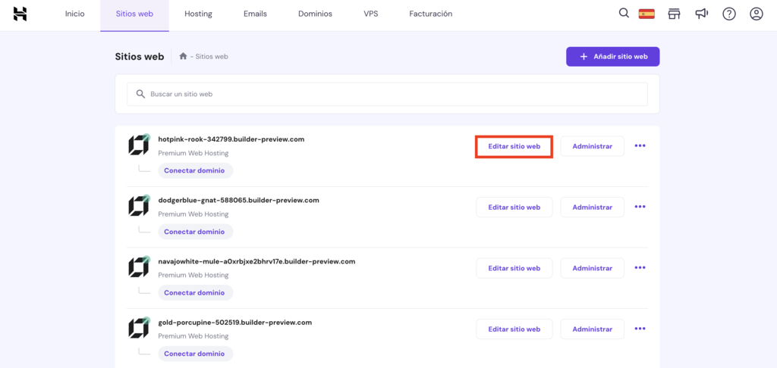Expand three-dot menu for gold-porcupine site

[640, 329]
